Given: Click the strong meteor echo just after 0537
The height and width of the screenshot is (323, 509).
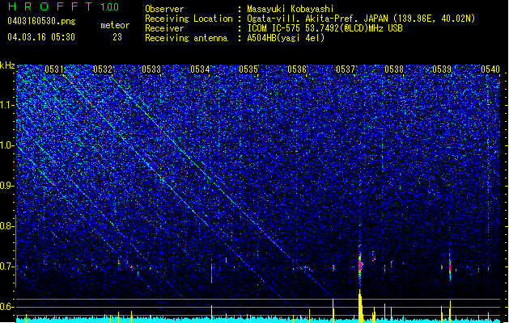Looking at the screenshot, I should [360, 265].
